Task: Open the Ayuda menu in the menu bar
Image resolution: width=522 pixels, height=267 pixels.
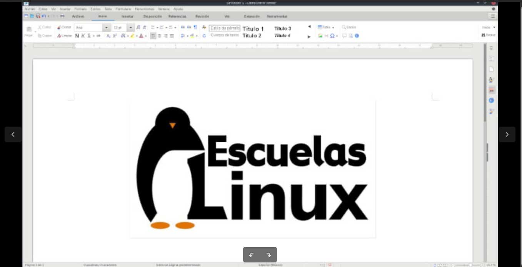Action: 178,9
